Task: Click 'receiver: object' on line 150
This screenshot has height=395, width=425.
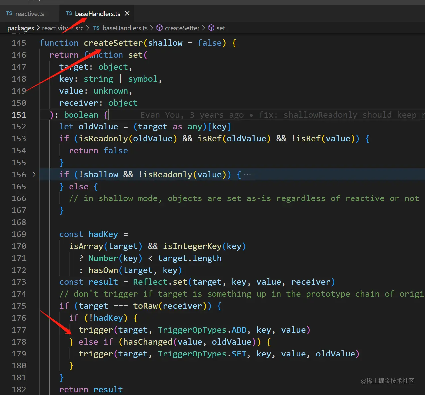Action: tap(98, 103)
